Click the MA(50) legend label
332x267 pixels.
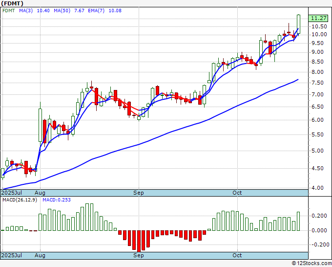(62, 11)
